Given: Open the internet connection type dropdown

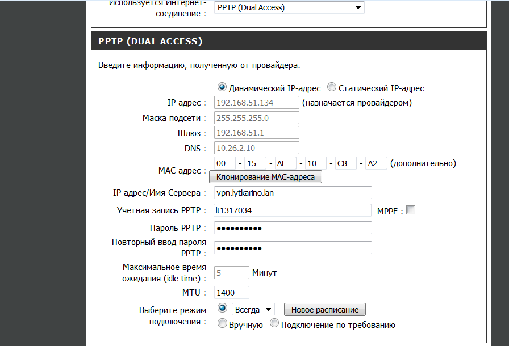Looking at the screenshot, I should coord(289,7).
